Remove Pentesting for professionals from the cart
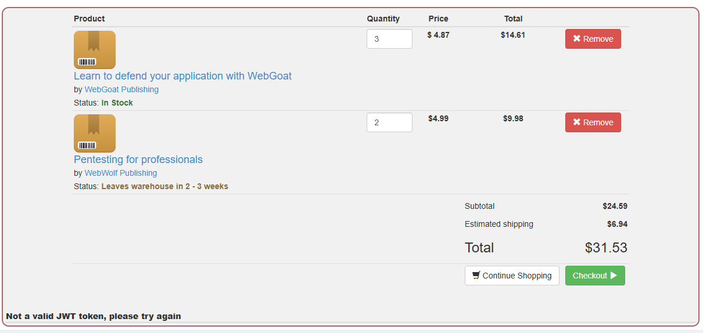This screenshot has height=333, width=703. point(593,122)
